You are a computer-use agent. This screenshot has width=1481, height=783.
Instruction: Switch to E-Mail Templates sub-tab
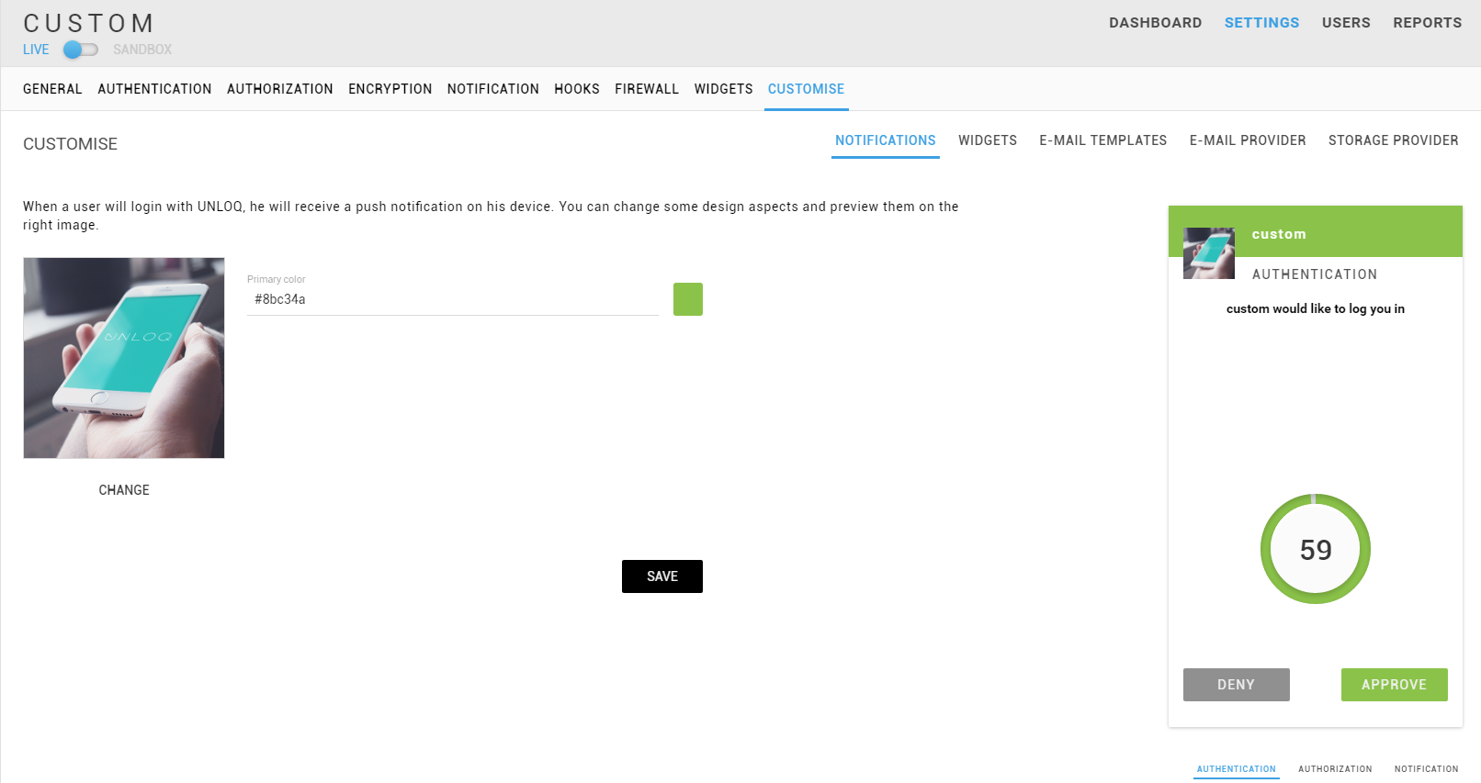(1103, 140)
